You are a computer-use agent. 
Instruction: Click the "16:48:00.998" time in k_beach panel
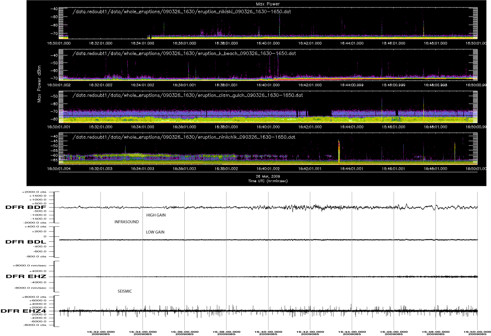[x=435, y=85]
